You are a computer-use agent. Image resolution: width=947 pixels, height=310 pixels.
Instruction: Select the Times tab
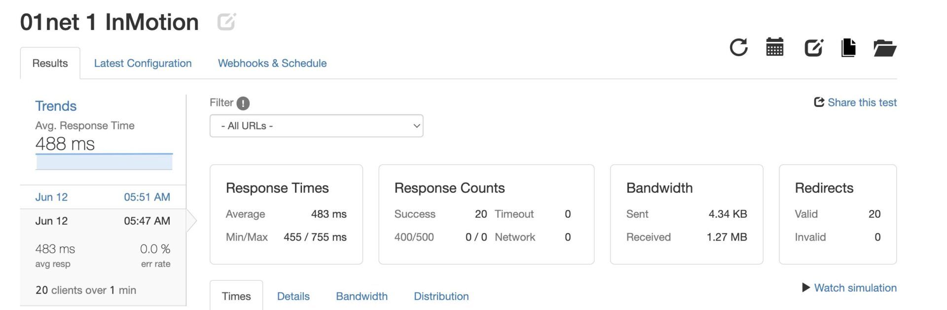pyautogui.click(x=236, y=296)
